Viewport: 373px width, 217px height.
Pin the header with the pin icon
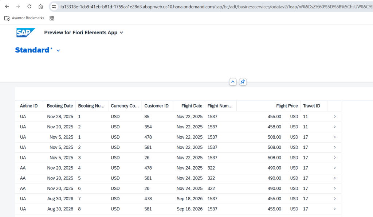(243, 82)
